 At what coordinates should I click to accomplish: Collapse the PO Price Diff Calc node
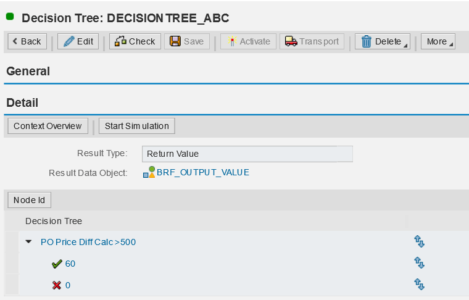pos(28,242)
